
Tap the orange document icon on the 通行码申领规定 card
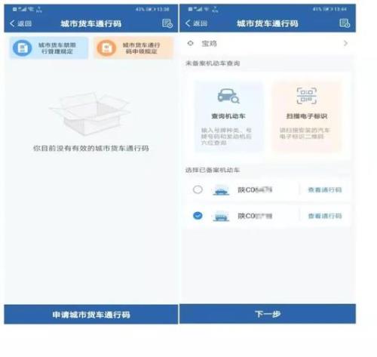(x=106, y=48)
